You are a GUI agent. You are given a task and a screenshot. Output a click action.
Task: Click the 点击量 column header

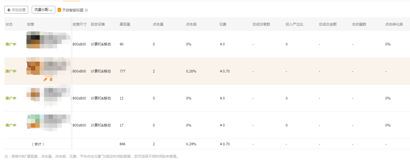158,24
